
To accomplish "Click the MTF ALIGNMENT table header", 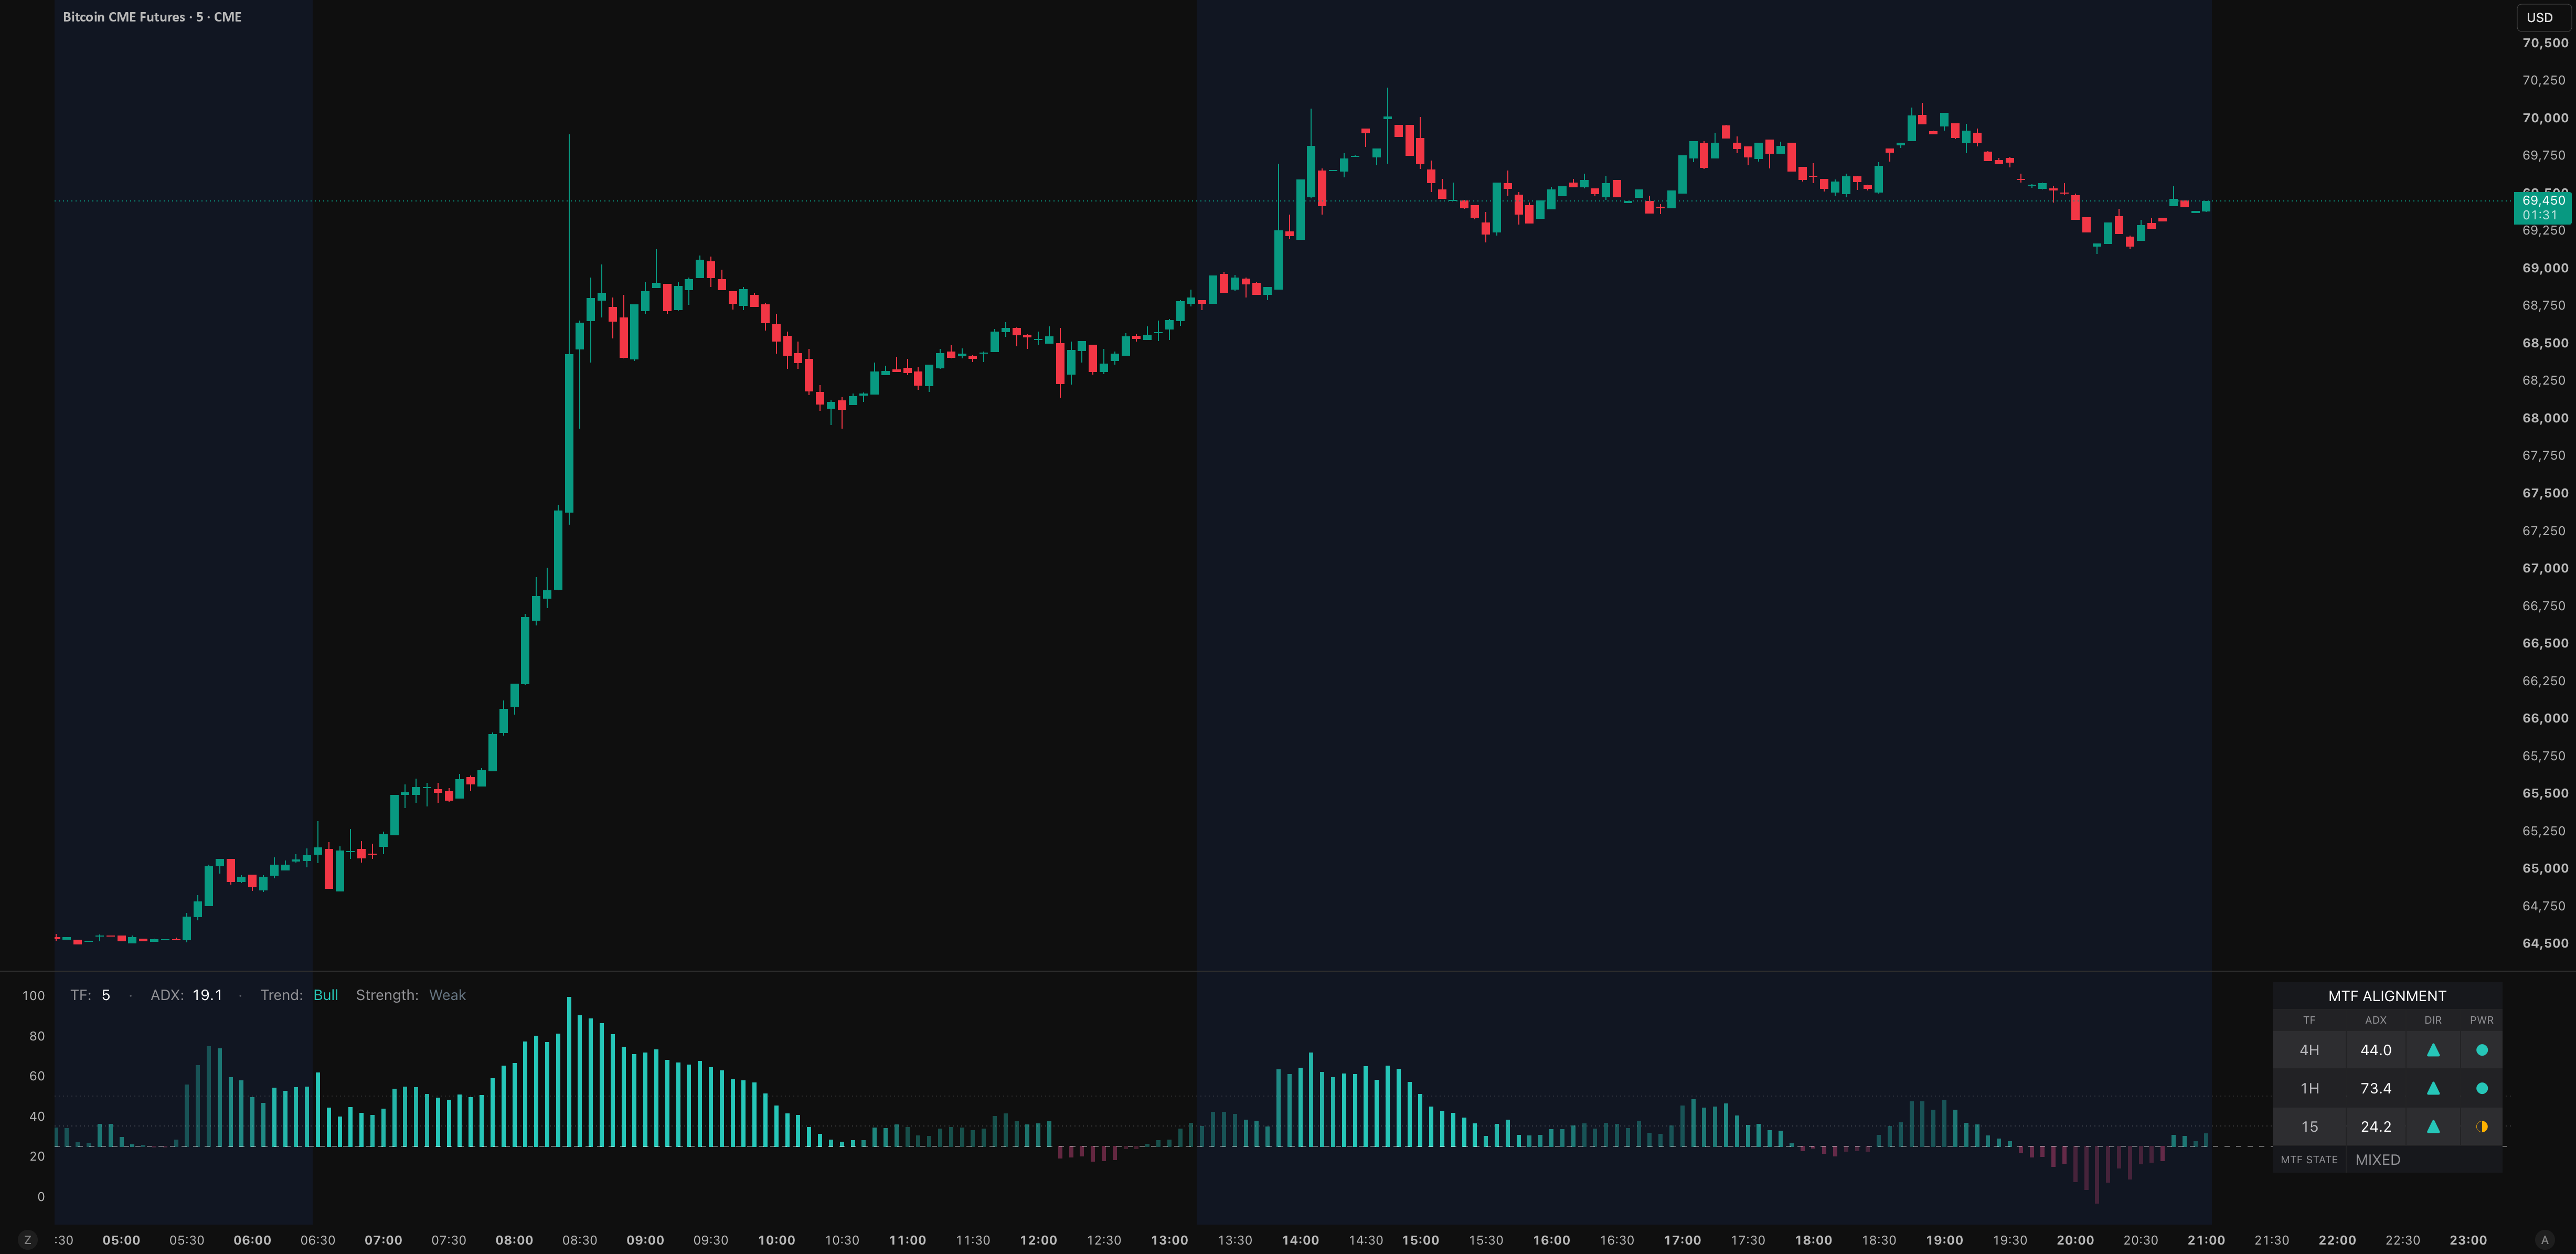I will (2387, 996).
